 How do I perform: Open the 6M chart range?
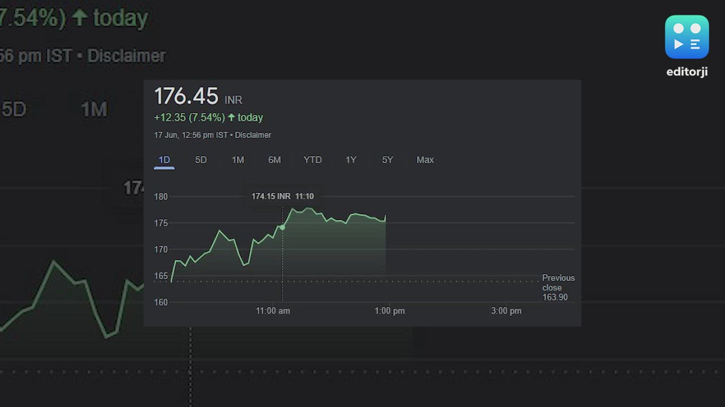[x=274, y=160]
